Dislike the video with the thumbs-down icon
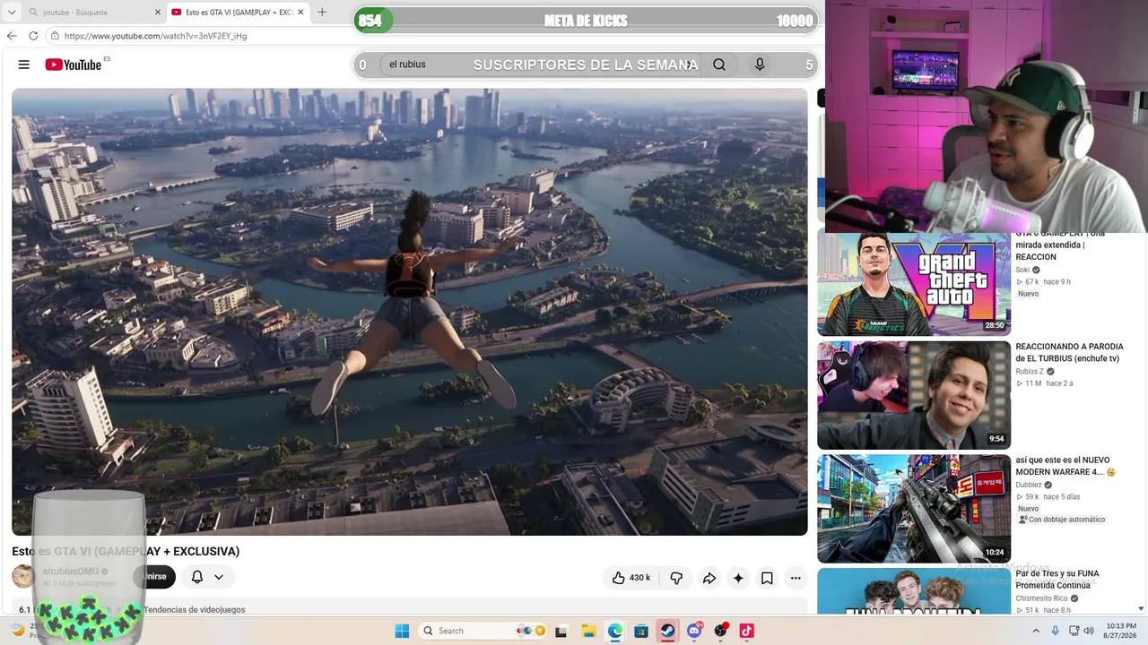 point(676,578)
